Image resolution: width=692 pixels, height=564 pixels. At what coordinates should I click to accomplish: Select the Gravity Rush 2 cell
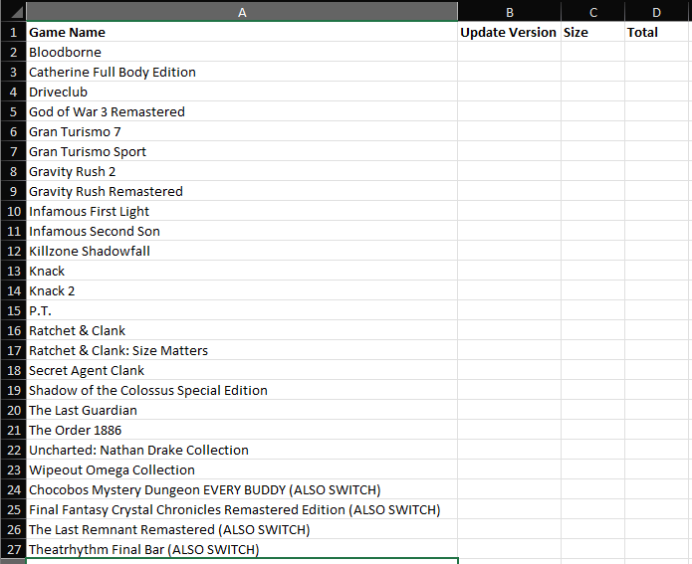coord(242,171)
